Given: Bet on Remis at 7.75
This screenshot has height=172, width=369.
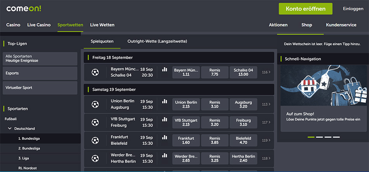Looking at the screenshot, I should [215, 72].
